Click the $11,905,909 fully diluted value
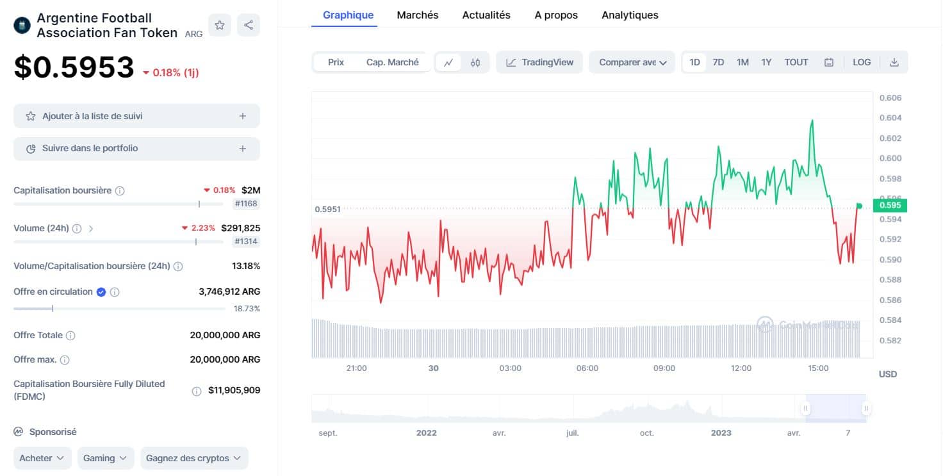Image resolution: width=943 pixels, height=476 pixels. pos(234,390)
